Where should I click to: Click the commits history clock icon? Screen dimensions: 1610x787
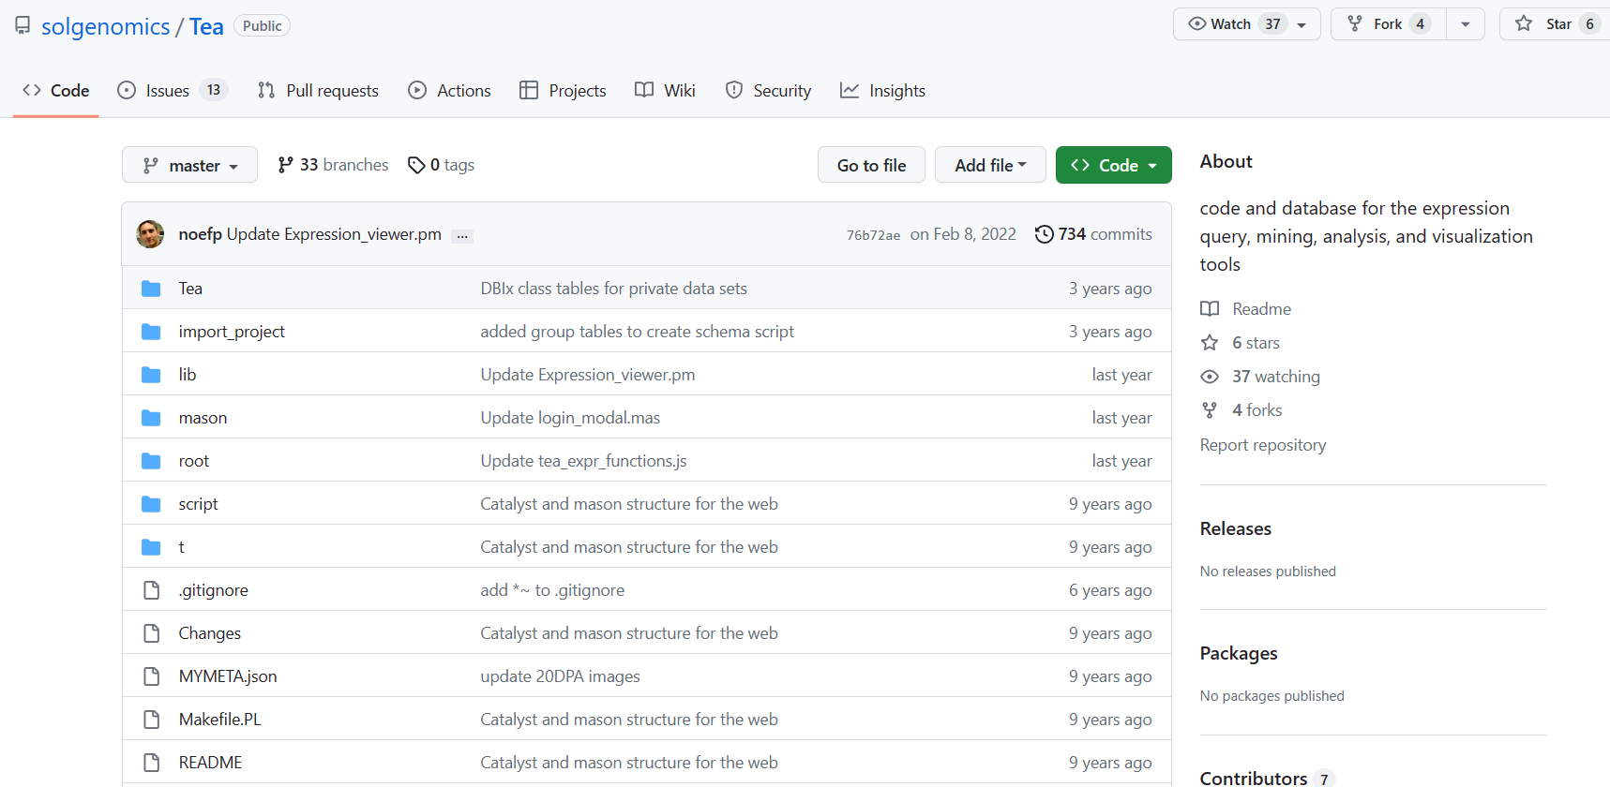1044,234
